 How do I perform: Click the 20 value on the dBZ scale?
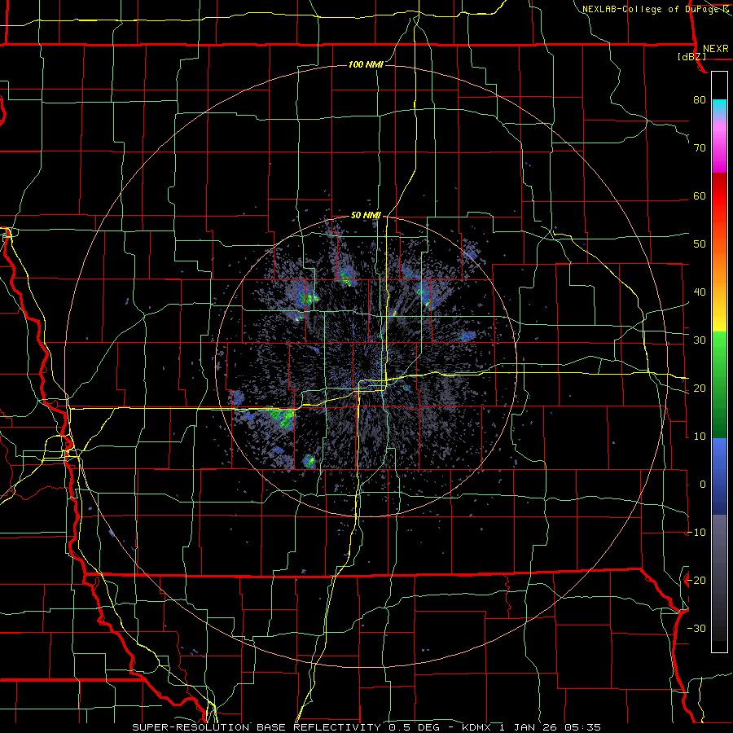click(700, 388)
